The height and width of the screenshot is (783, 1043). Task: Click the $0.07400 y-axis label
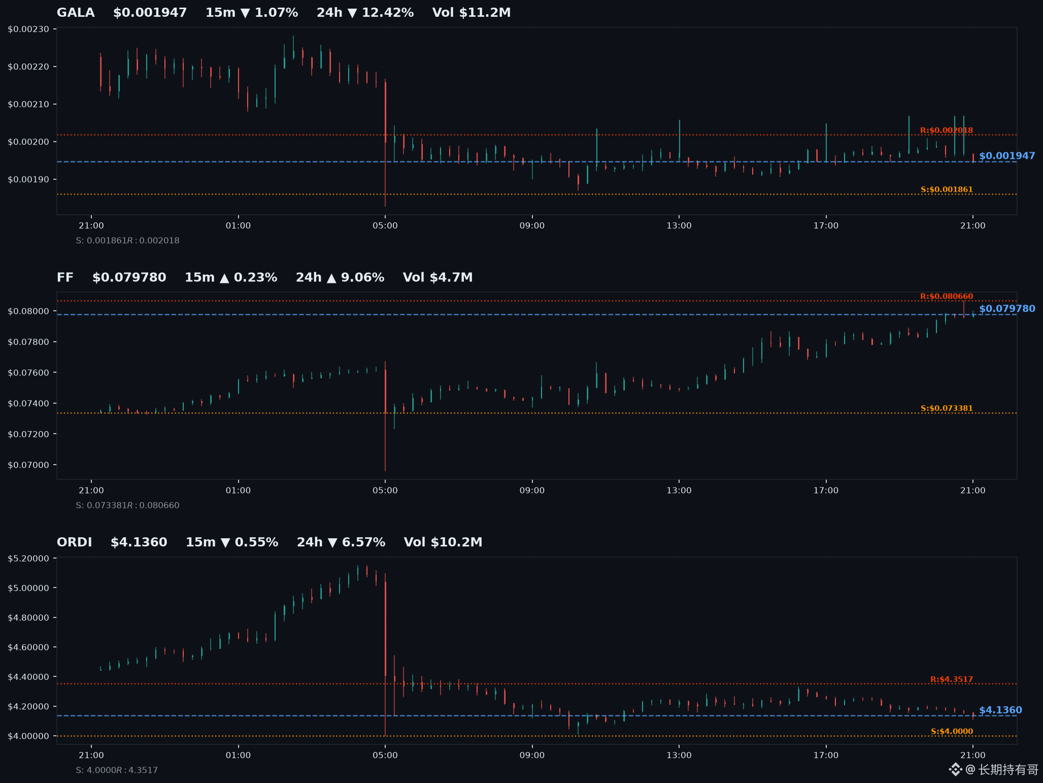tap(28, 404)
